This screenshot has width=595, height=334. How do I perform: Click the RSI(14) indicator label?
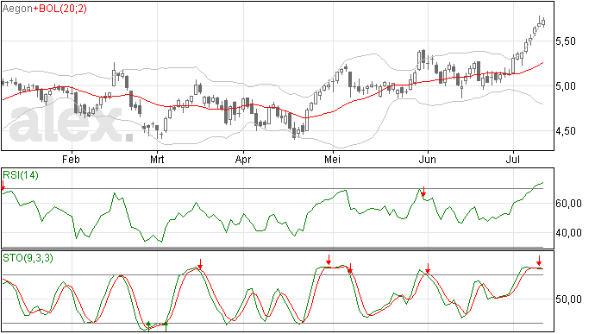[x=21, y=175]
